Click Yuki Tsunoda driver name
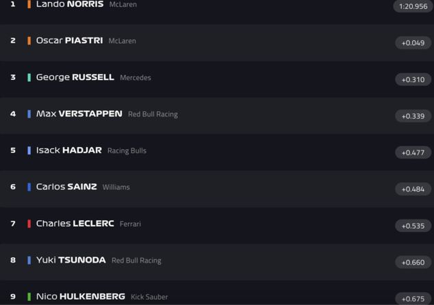The image size is (434, 305). coord(71,260)
